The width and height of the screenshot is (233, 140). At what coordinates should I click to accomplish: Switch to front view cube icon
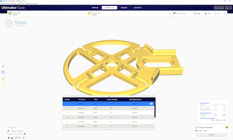pyautogui.click(x=12, y=138)
